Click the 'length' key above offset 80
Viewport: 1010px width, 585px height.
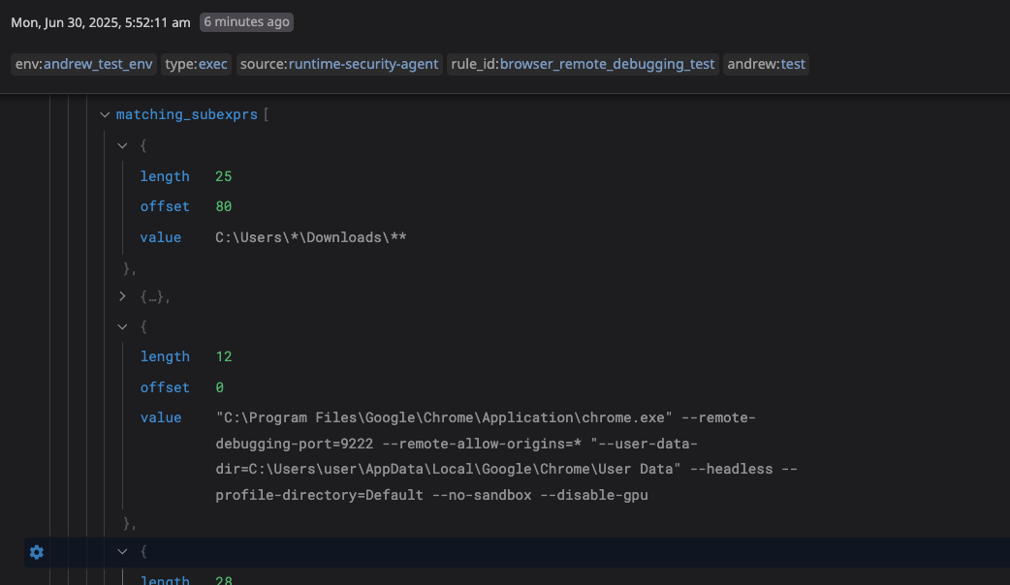tap(165, 176)
